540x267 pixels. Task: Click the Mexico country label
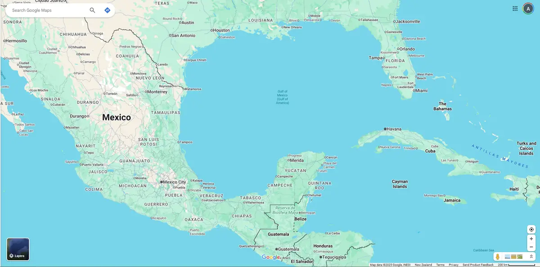[117, 118]
